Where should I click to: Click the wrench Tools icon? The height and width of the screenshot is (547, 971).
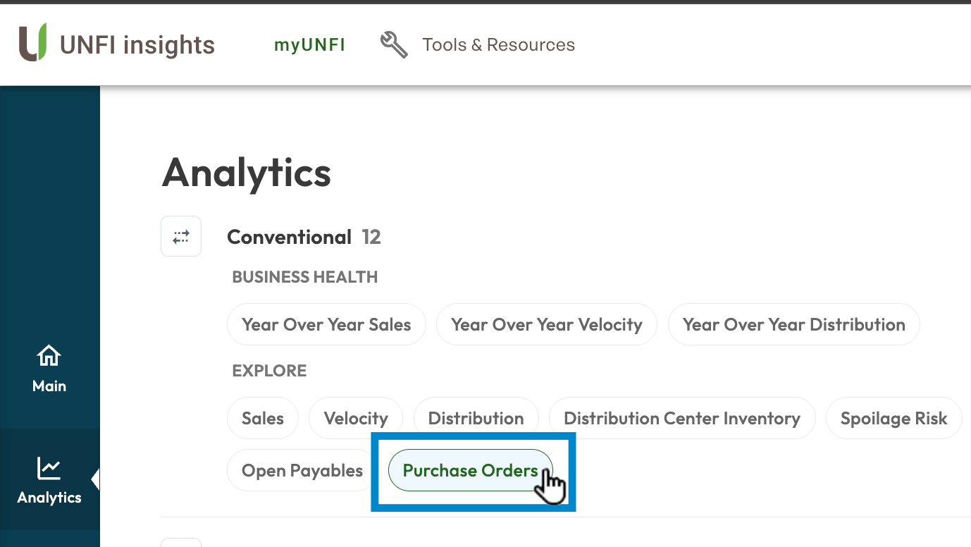394,44
